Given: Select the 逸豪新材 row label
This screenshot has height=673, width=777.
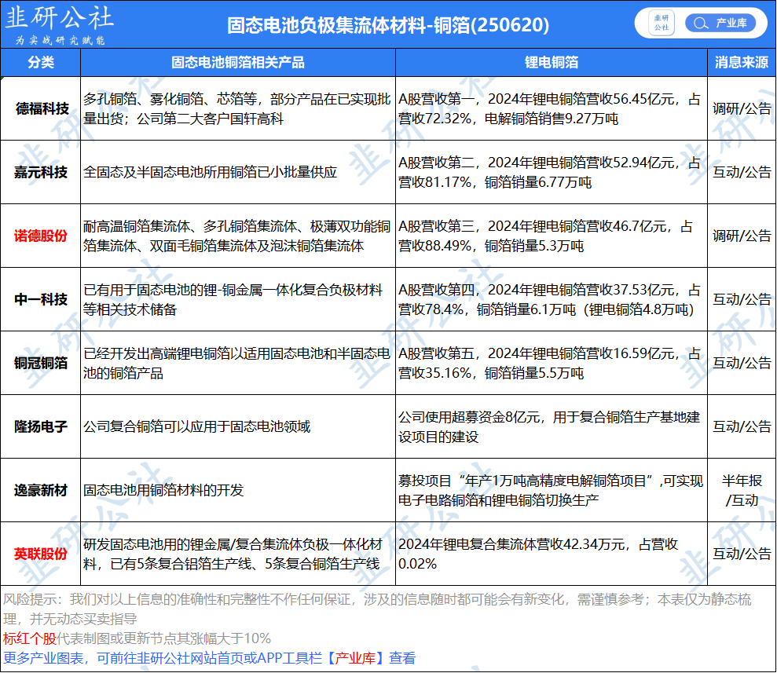Looking at the screenshot, I should point(41,490).
